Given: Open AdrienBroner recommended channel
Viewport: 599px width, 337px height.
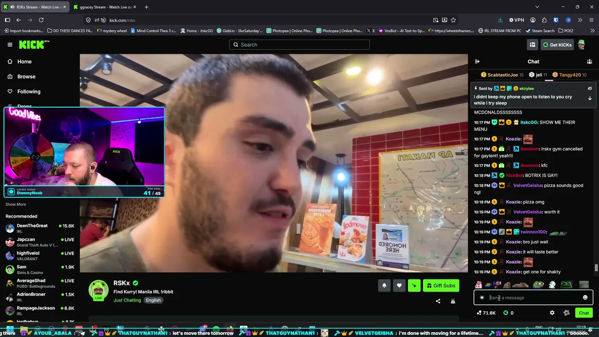Looking at the screenshot, I should (x=40, y=297).
